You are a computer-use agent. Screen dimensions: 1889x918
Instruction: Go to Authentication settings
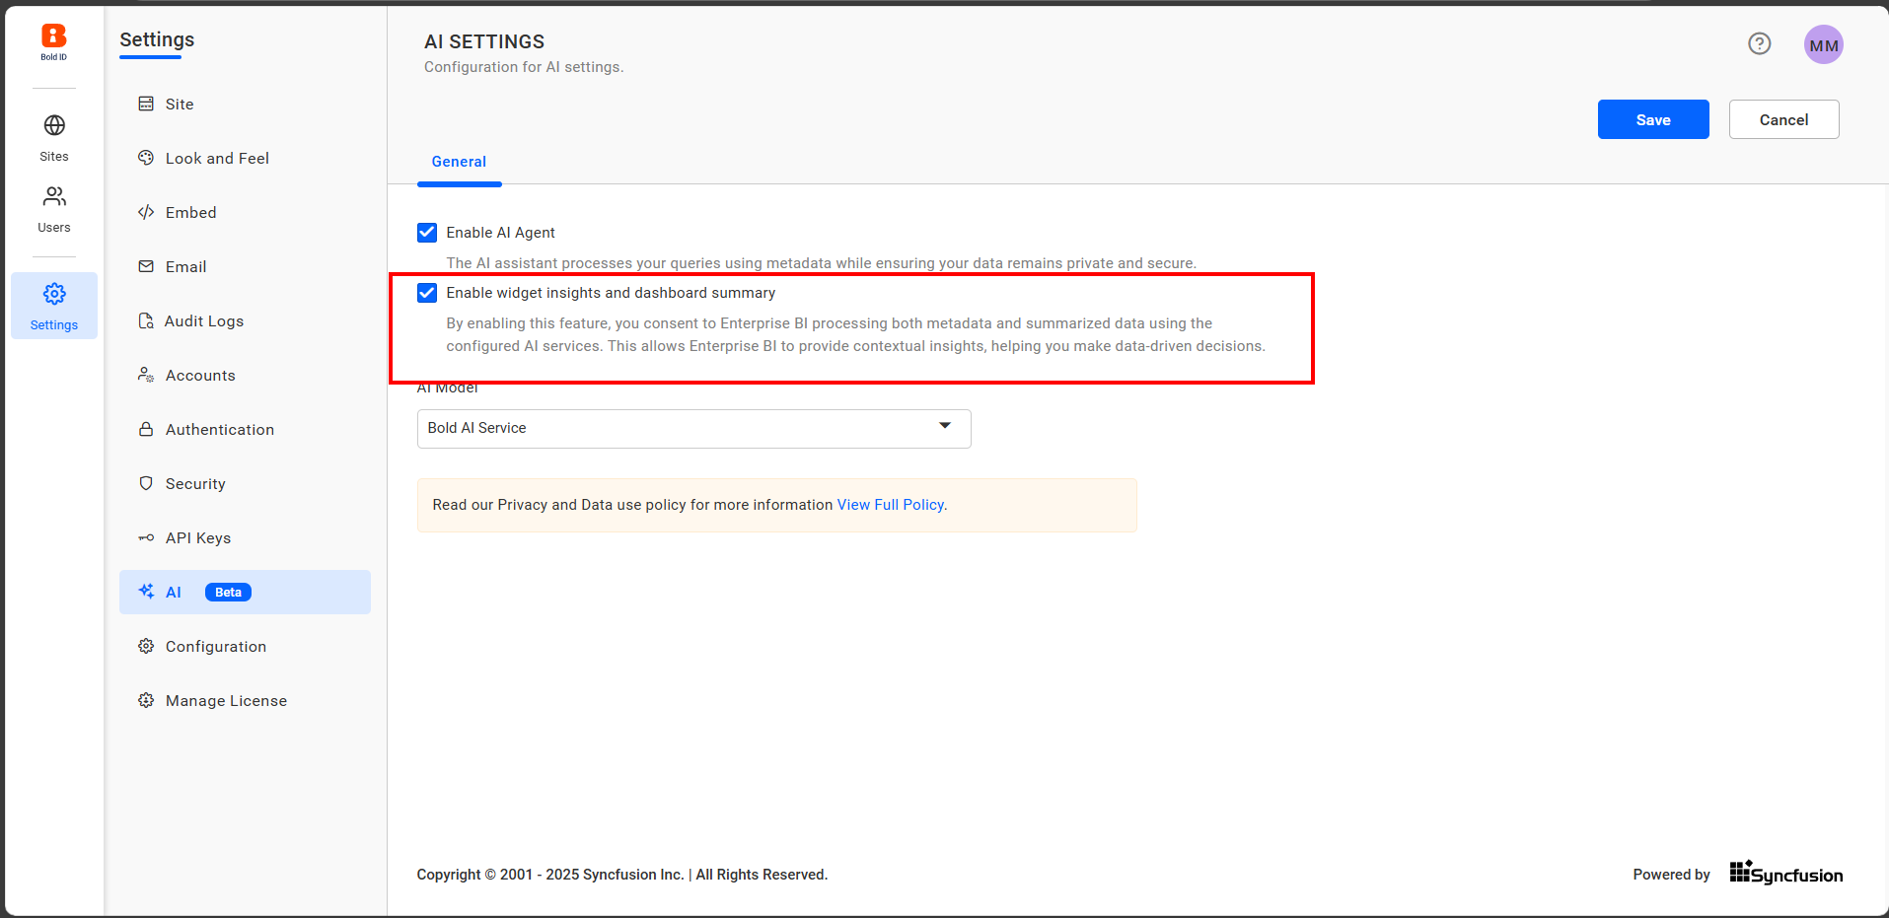click(x=219, y=429)
